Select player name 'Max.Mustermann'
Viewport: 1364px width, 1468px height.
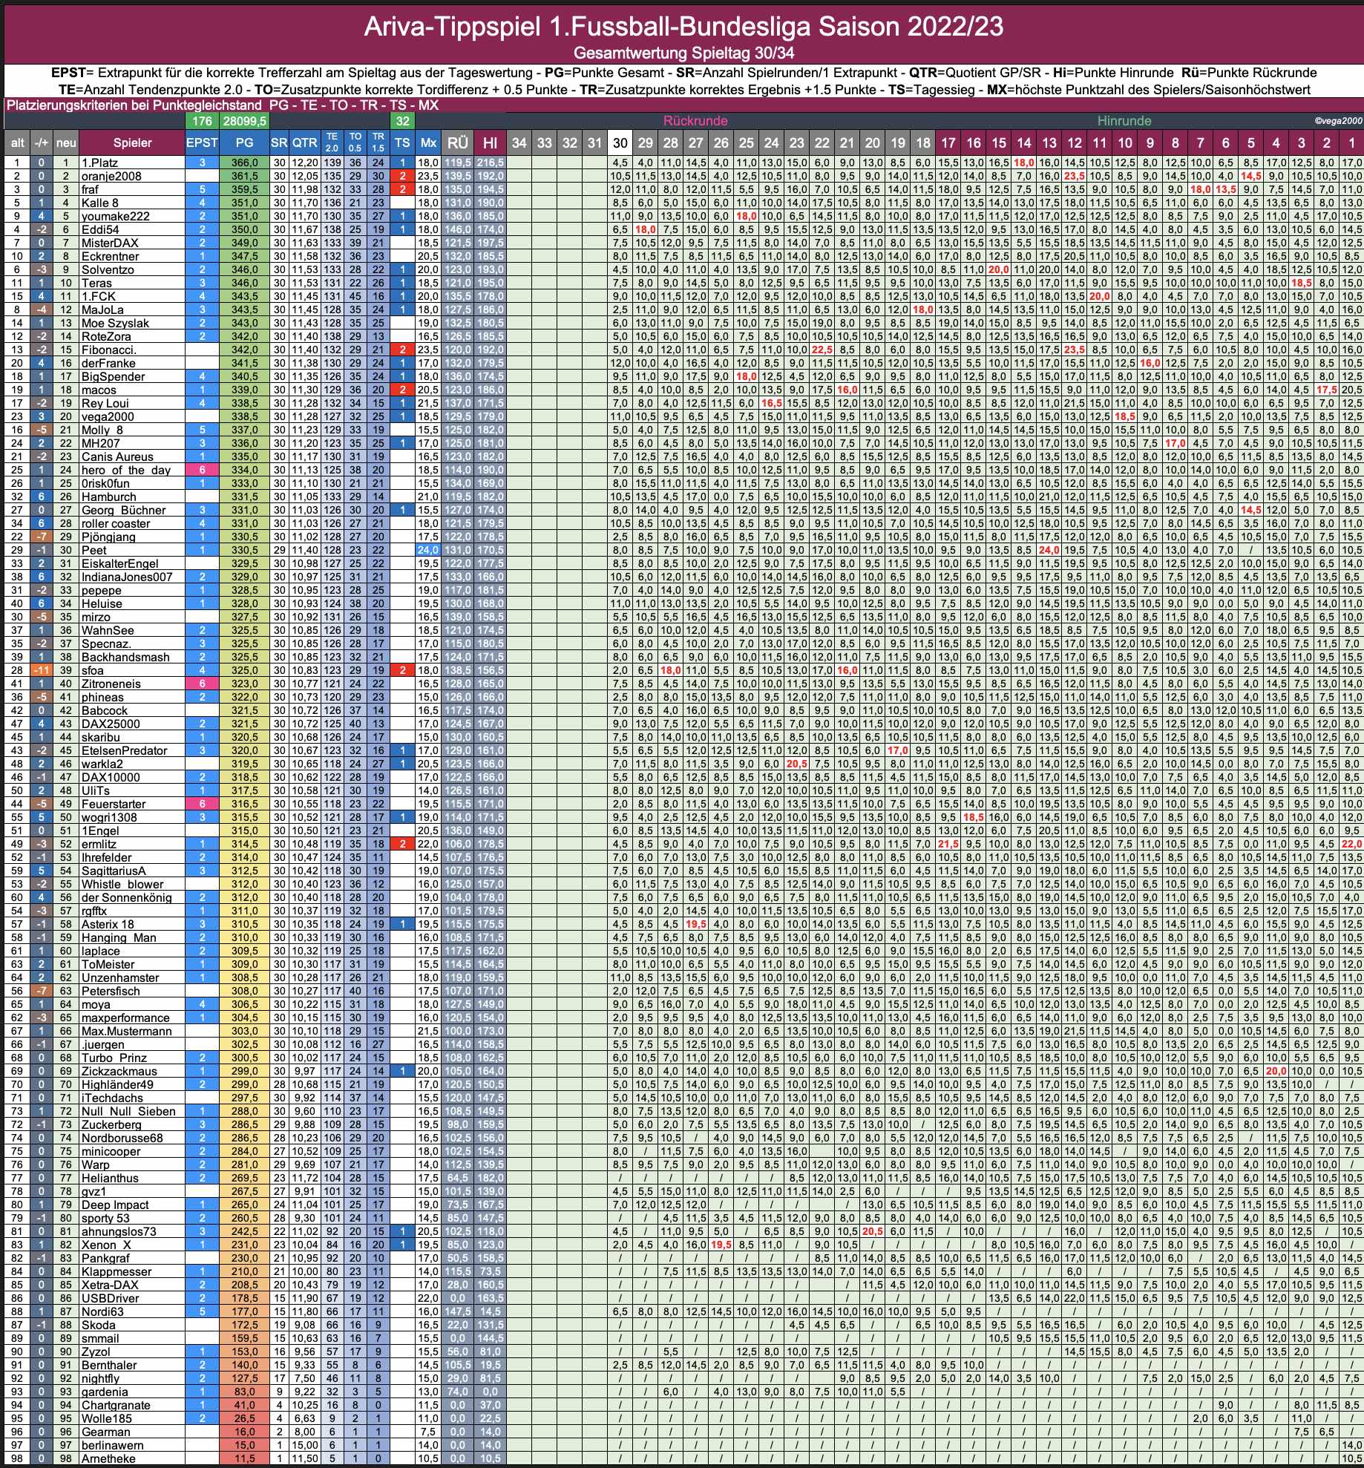127,1031
